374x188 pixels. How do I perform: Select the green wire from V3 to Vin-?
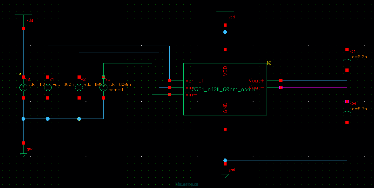[x=152, y=79]
